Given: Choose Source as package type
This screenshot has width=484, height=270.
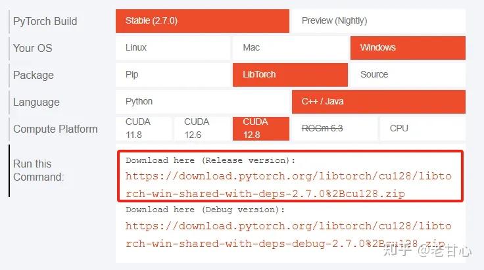Looking at the screenshot, I should [408, 75].
